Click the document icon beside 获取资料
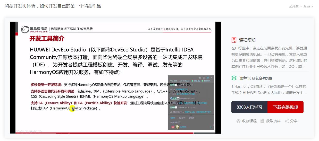This screenshot has width=319, height=141. (262, 121)
